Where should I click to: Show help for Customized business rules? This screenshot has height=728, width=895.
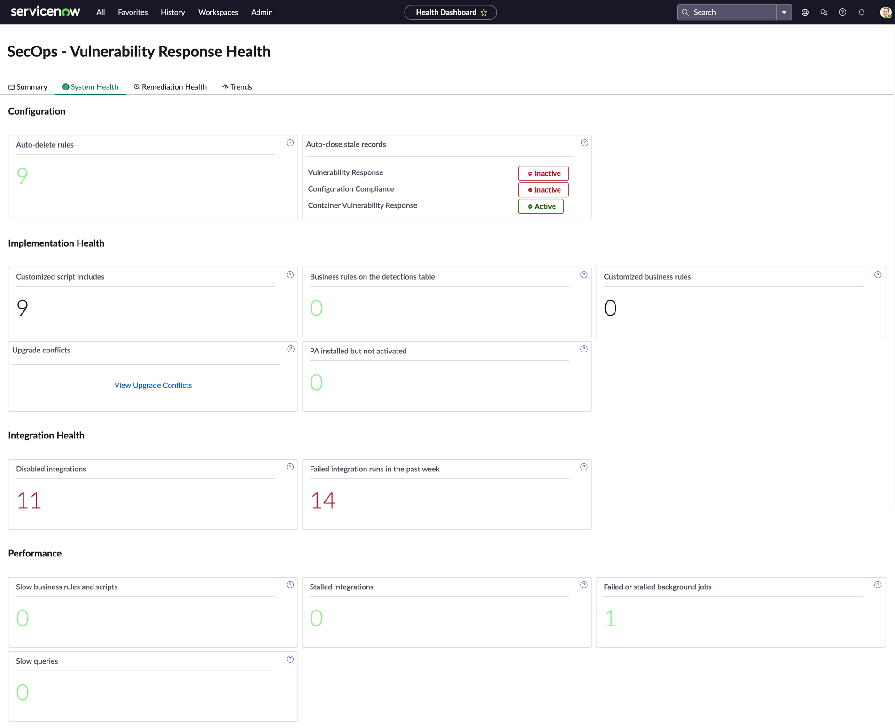(x=878, y=275)
